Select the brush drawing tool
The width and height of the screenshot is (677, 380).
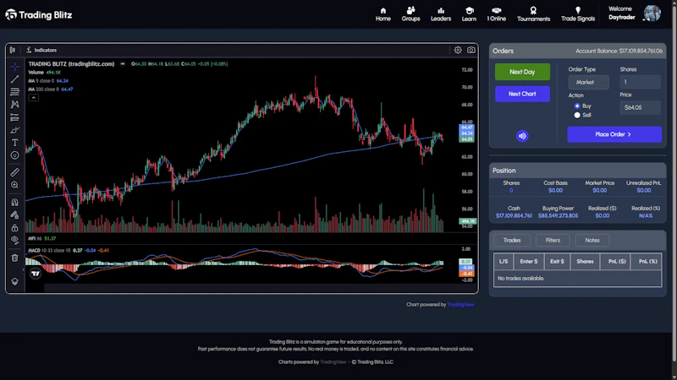[x=14, y=130]
